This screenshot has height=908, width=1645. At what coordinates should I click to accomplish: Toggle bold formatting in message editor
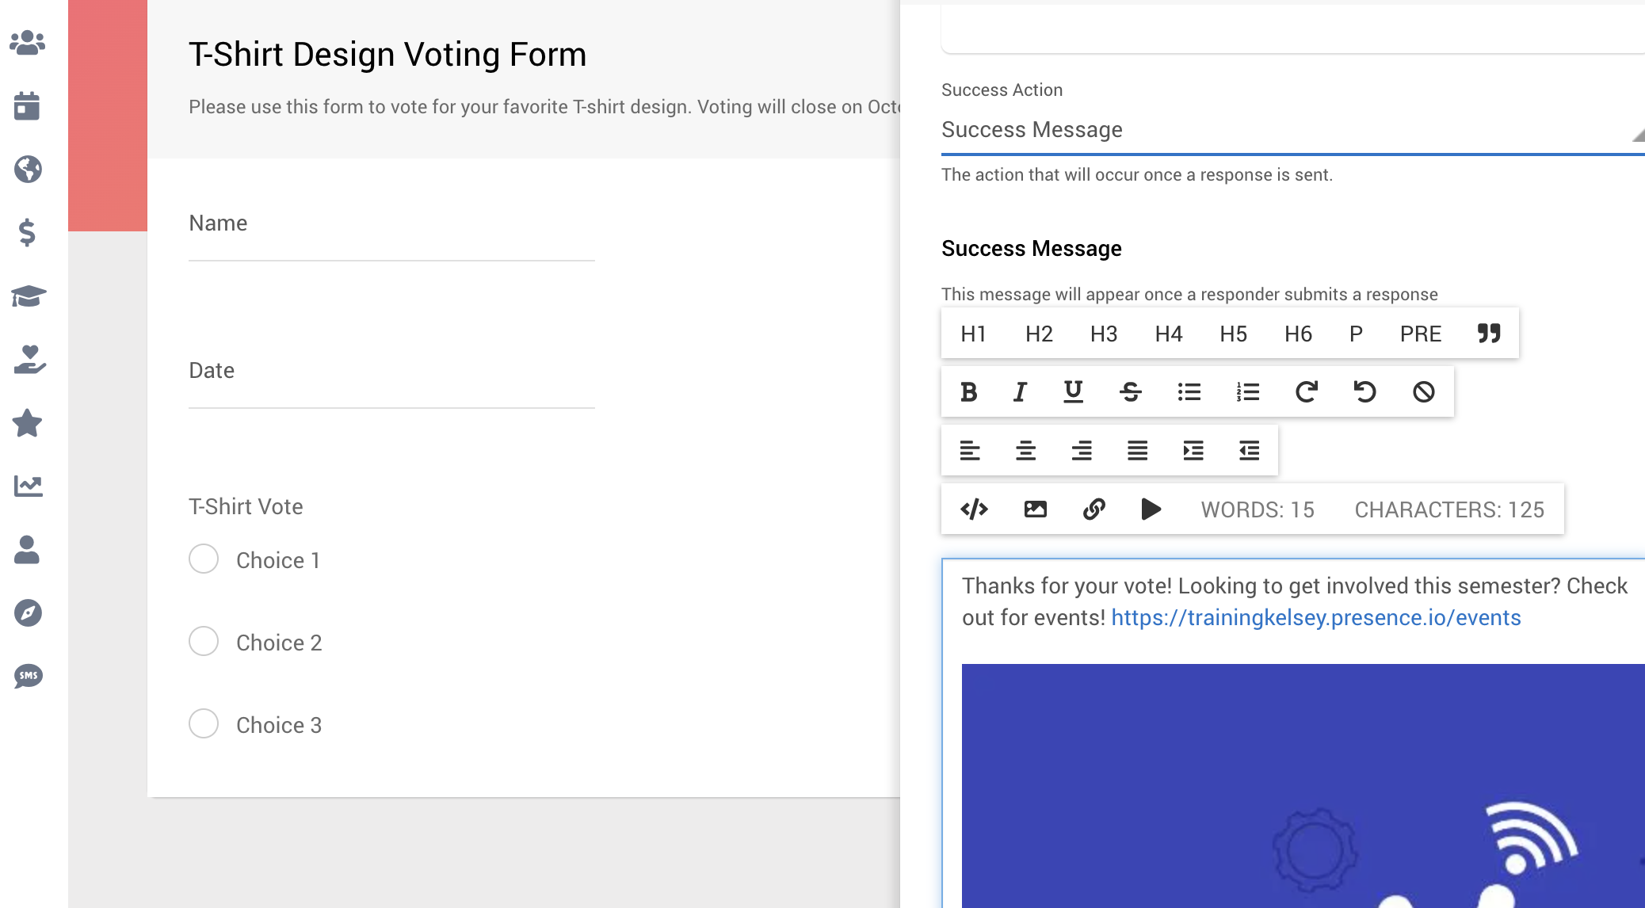coord(968,392)
